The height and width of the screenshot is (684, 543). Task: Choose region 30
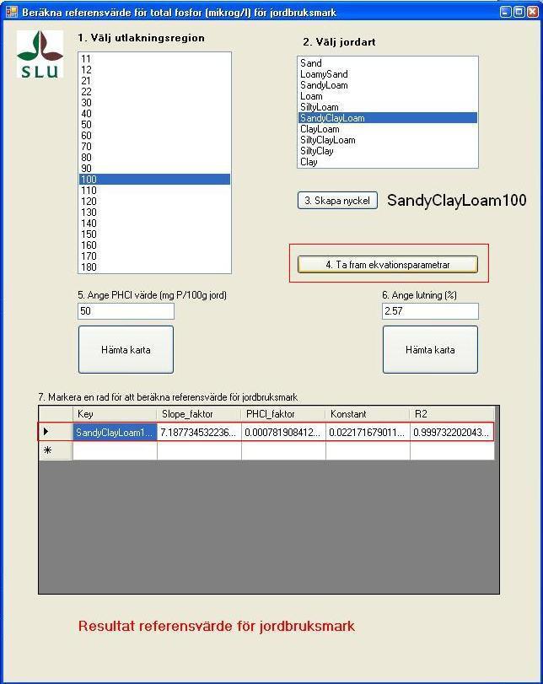click(154, 103)
